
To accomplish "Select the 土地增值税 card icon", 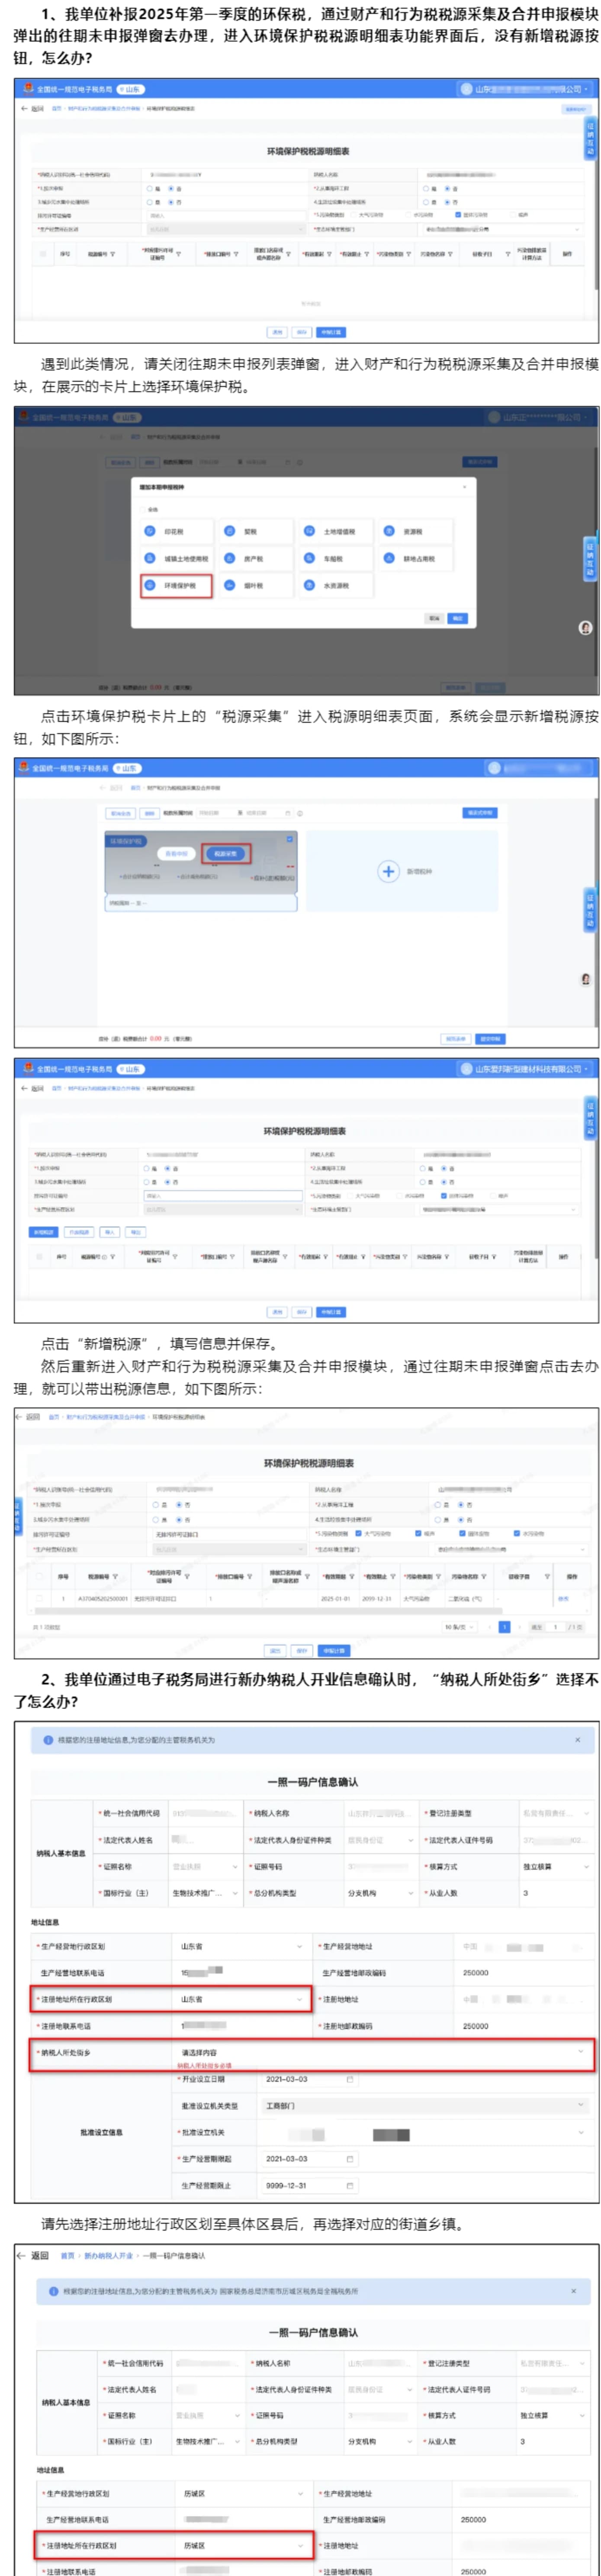I will [x=309, y=531].
